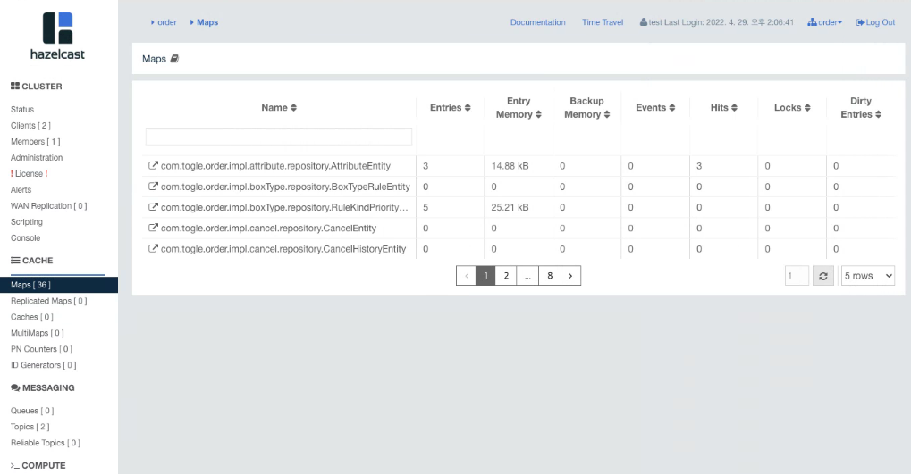This screenshot has height=474, width=911.
Task: Open Reliable Topics [ 0 ]
Action: pos(46,443)
